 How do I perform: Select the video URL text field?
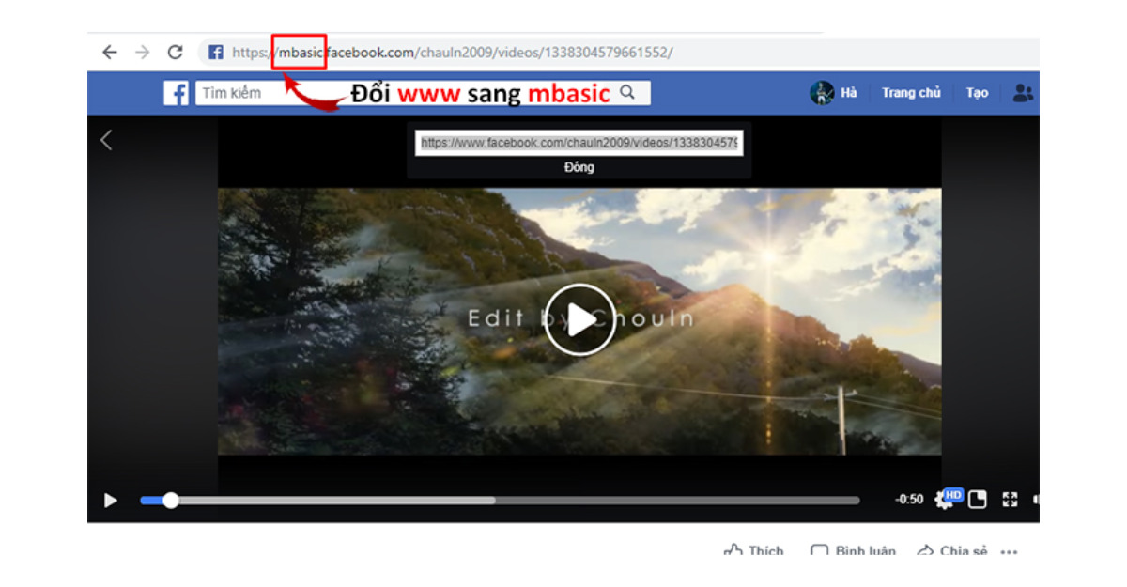click(x=579, y=143)
